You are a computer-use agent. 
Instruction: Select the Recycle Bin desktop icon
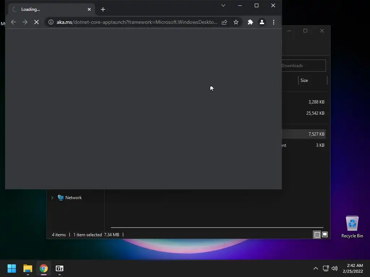click(352, 227)
